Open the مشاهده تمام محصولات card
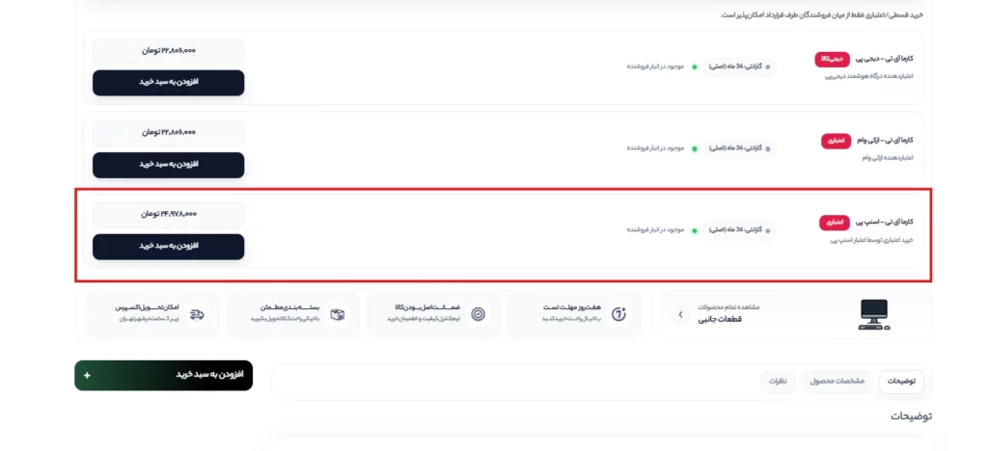 pyautogui.click(x=796, y=314)
